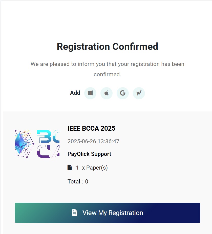Viewport: 212px width, 234px height.
Task: Add event to Yahoo calendar
Action: [139, 93]
